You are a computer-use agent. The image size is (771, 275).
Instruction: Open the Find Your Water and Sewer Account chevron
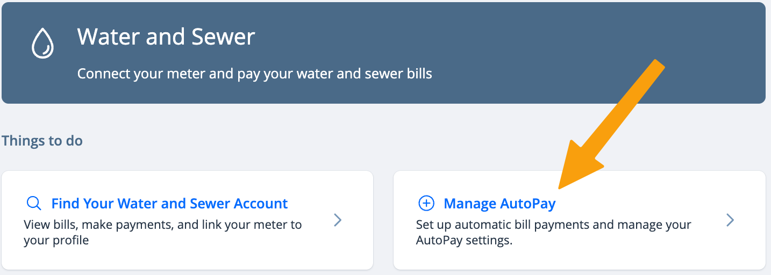(338, 220)
